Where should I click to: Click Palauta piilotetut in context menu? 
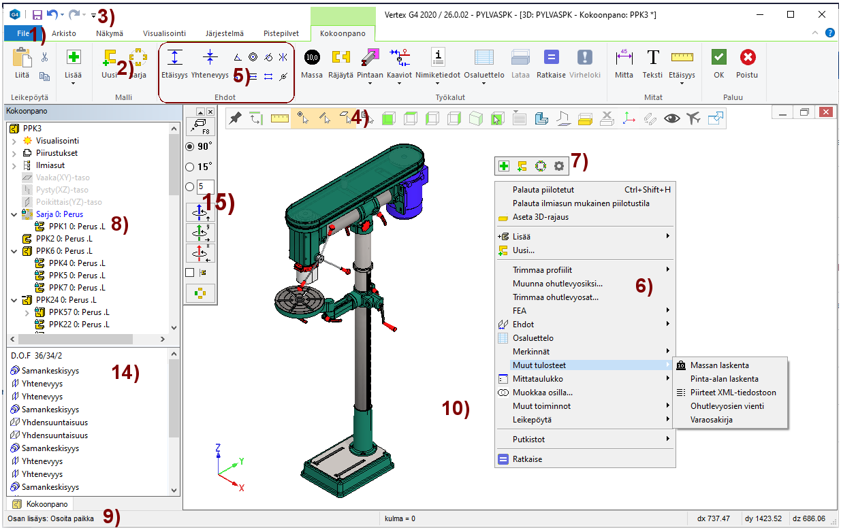coord(543,190)
